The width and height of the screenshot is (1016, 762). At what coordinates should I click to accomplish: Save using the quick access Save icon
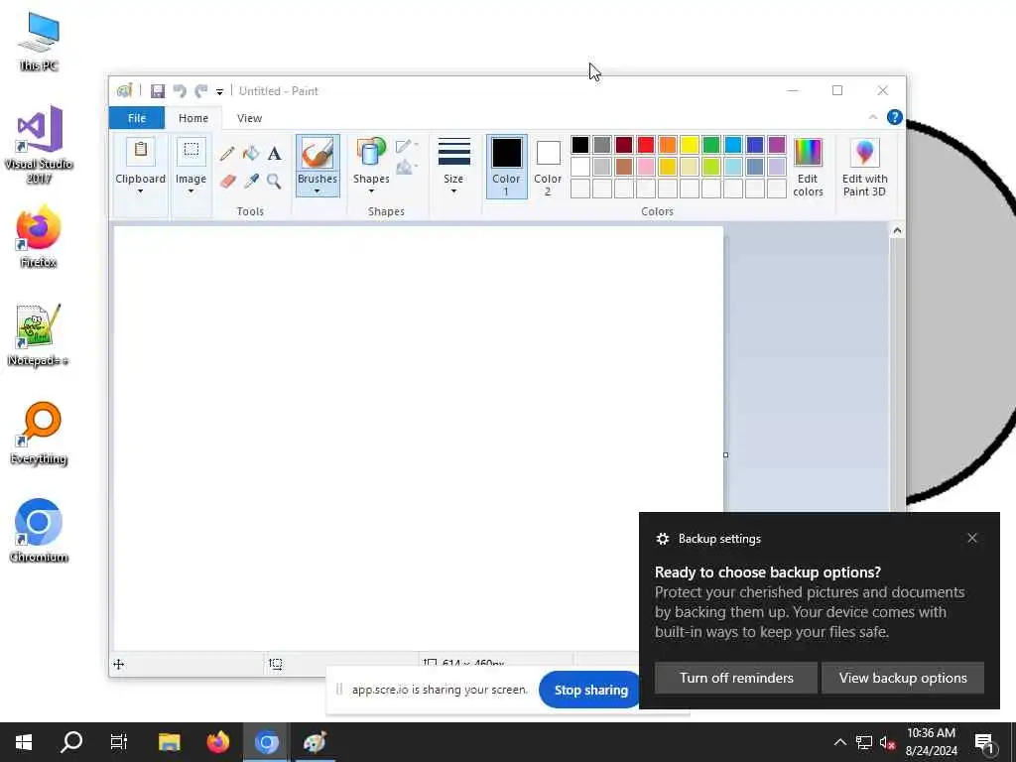158,91
